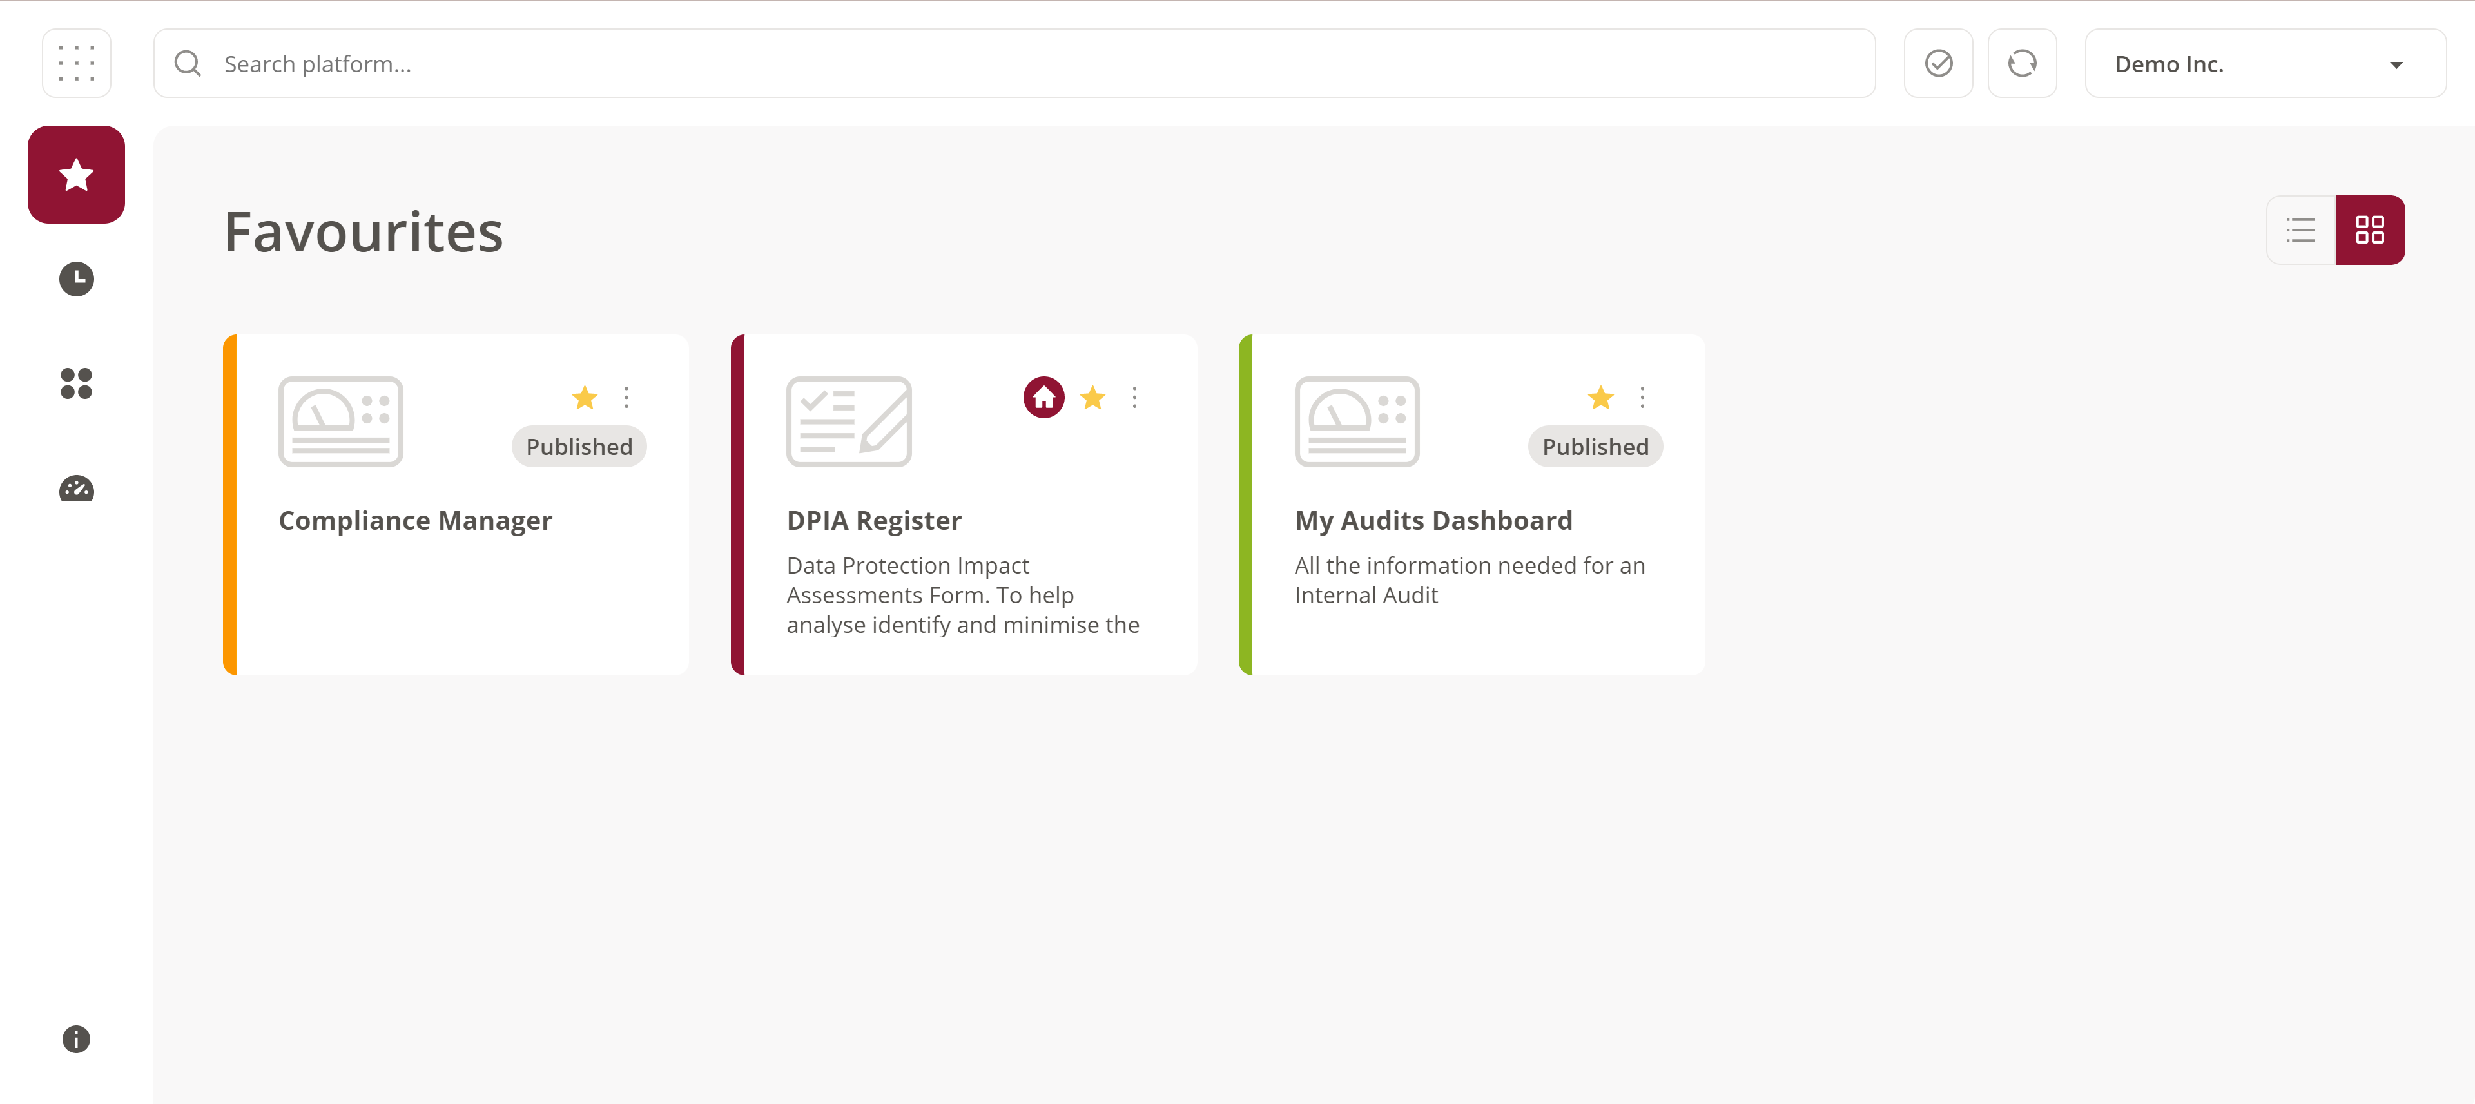Select the Favourites star in sidebar
This screenshot has width=2475, height=1104.
77,175
